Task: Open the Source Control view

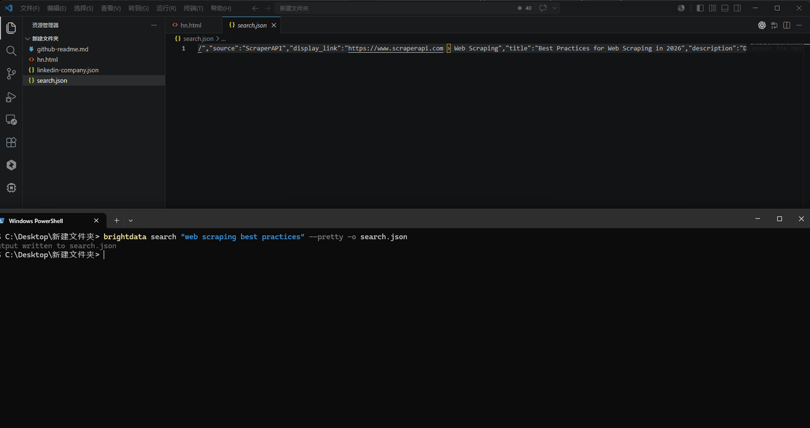Action: (x=11, y=73)
